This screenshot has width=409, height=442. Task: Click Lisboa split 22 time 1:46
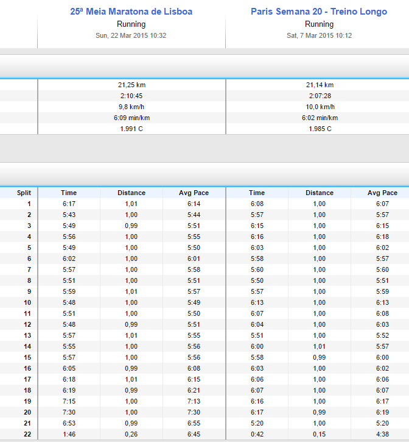click(69, 434)
